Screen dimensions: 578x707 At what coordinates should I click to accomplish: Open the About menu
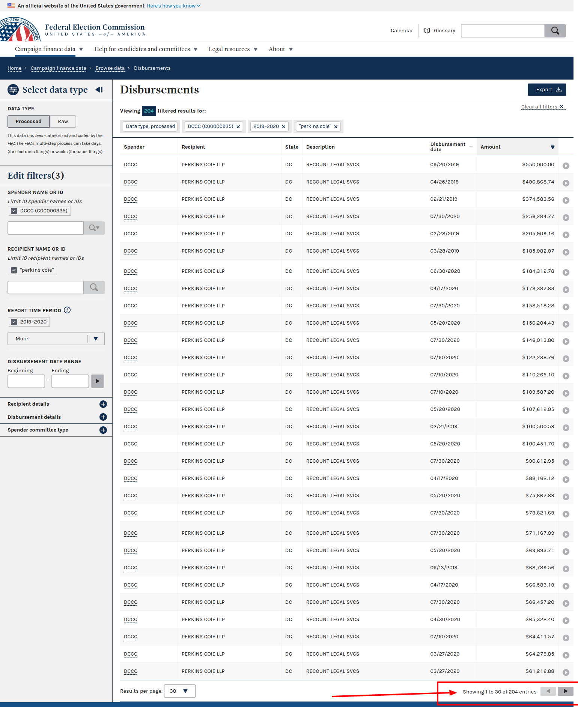280,49
